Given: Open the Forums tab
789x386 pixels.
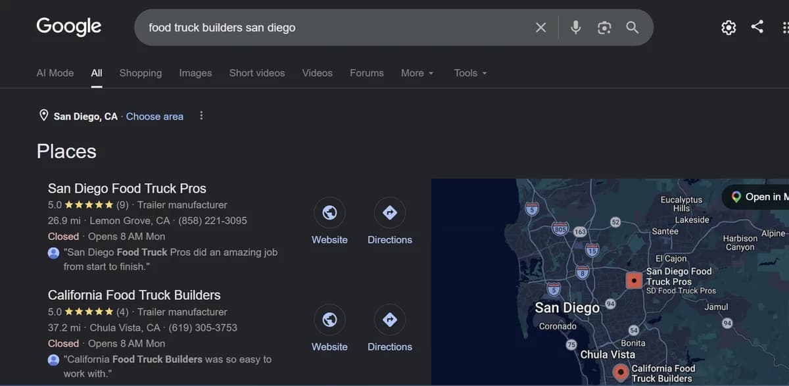Looking at the screenshot, I should coord(367,73).
